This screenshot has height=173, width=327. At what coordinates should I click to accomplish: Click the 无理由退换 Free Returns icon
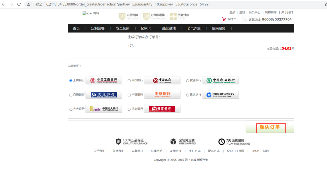146,17
